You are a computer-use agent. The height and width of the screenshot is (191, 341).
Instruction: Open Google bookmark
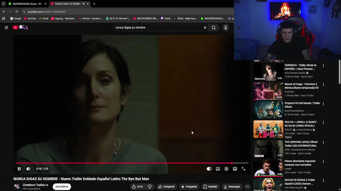coord(16,19)
